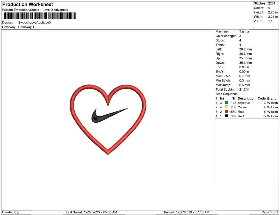280x215 pixels.
Task: Click the Right value '38.3 mm'
Action: (245, 54)
